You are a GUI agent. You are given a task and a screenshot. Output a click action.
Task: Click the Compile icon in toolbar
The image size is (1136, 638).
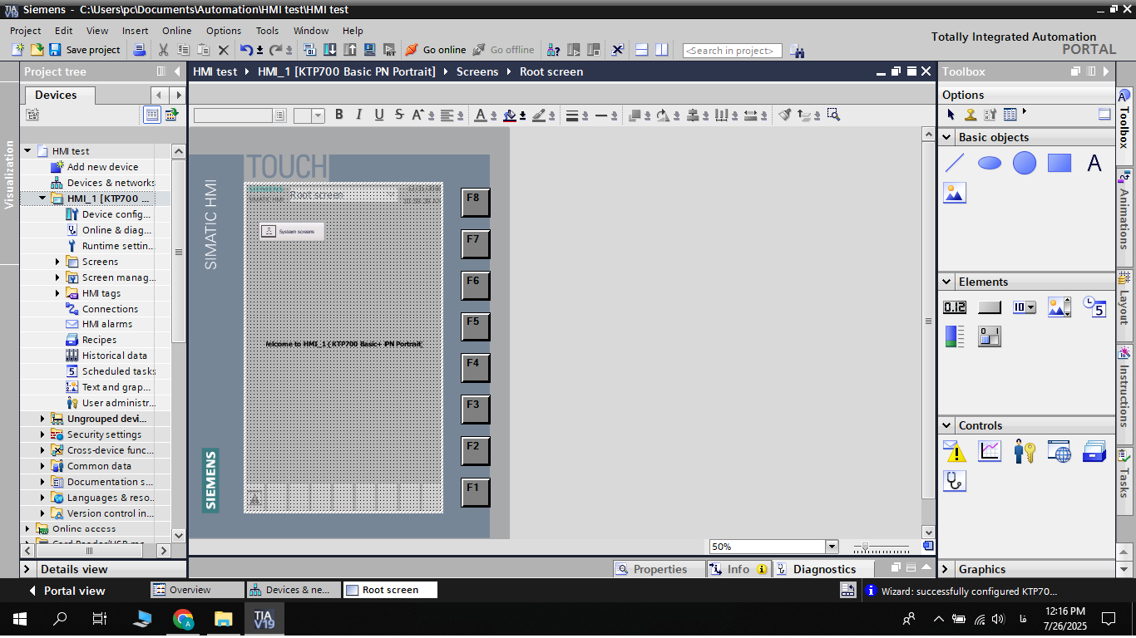[310, 50]
